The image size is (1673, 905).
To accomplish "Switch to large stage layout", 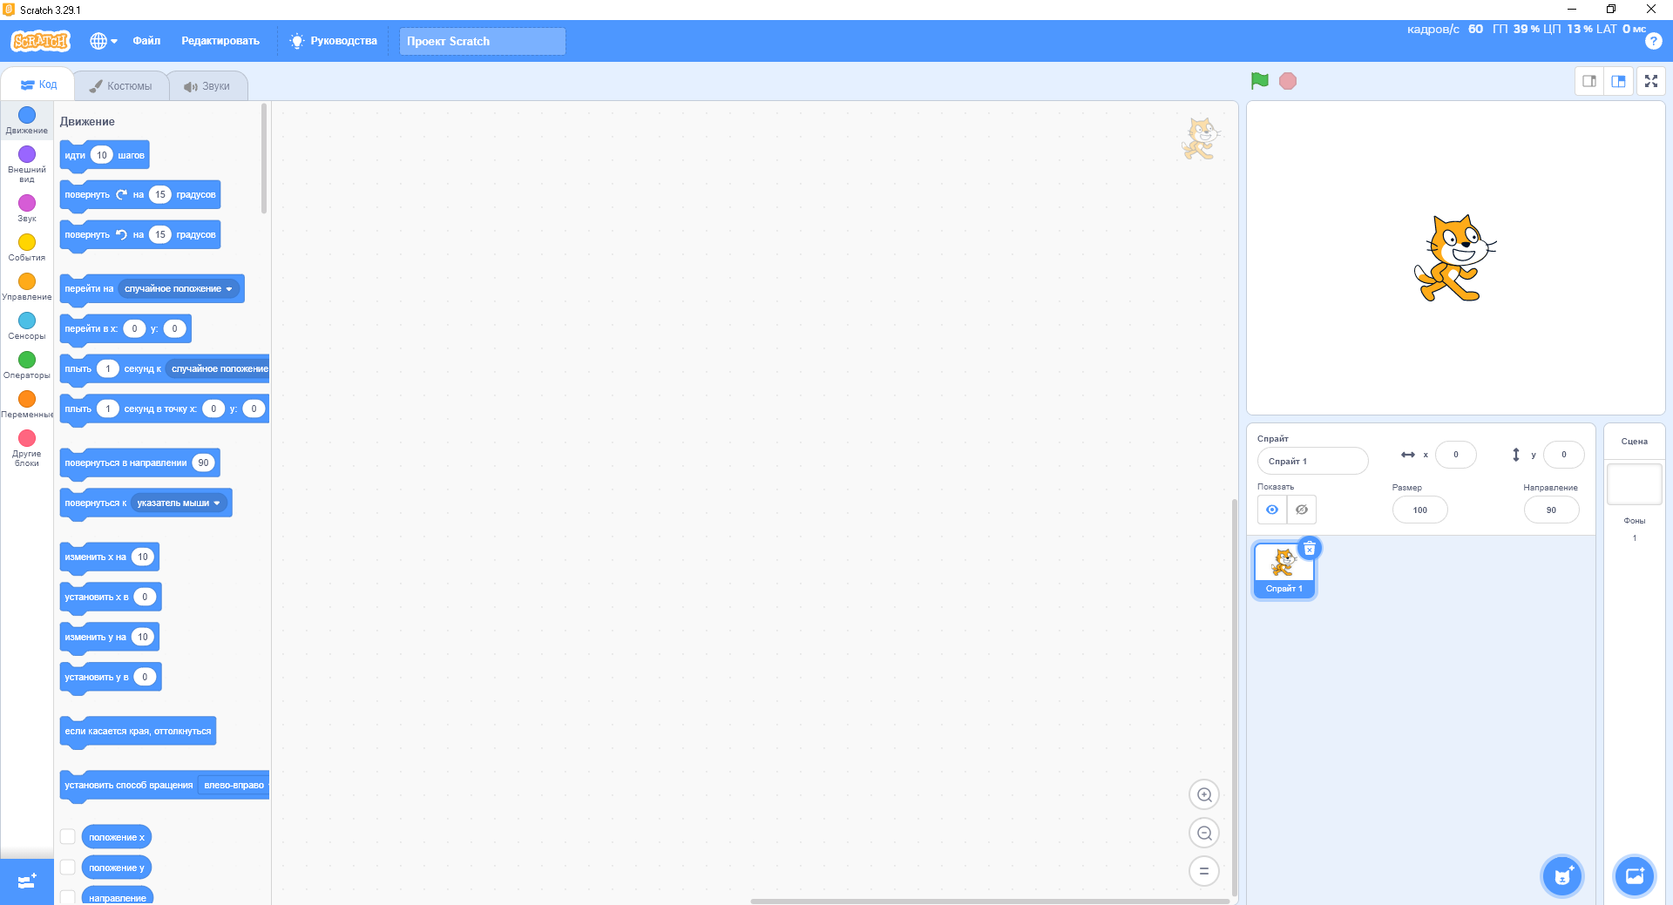I will click(1618, 81).
